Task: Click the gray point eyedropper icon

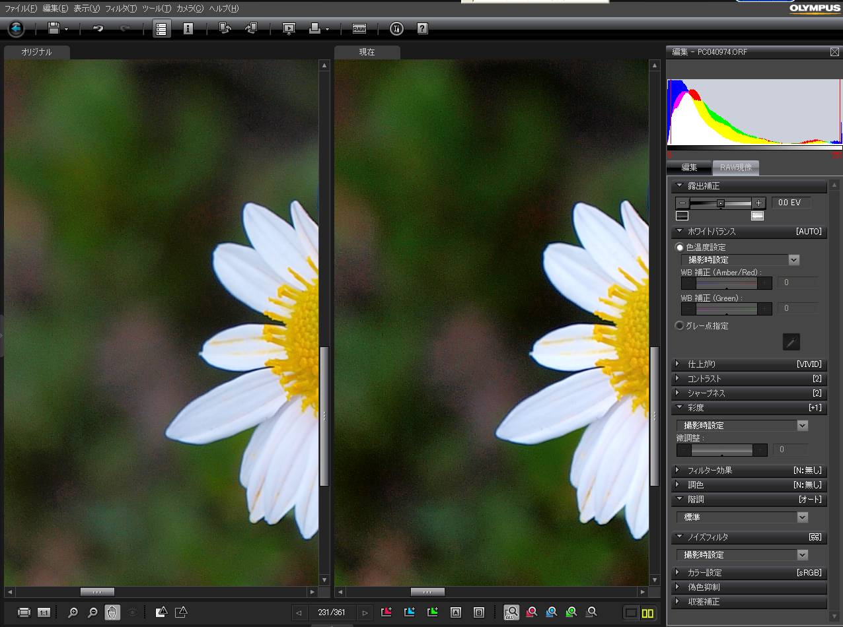Action: (791, 341)
